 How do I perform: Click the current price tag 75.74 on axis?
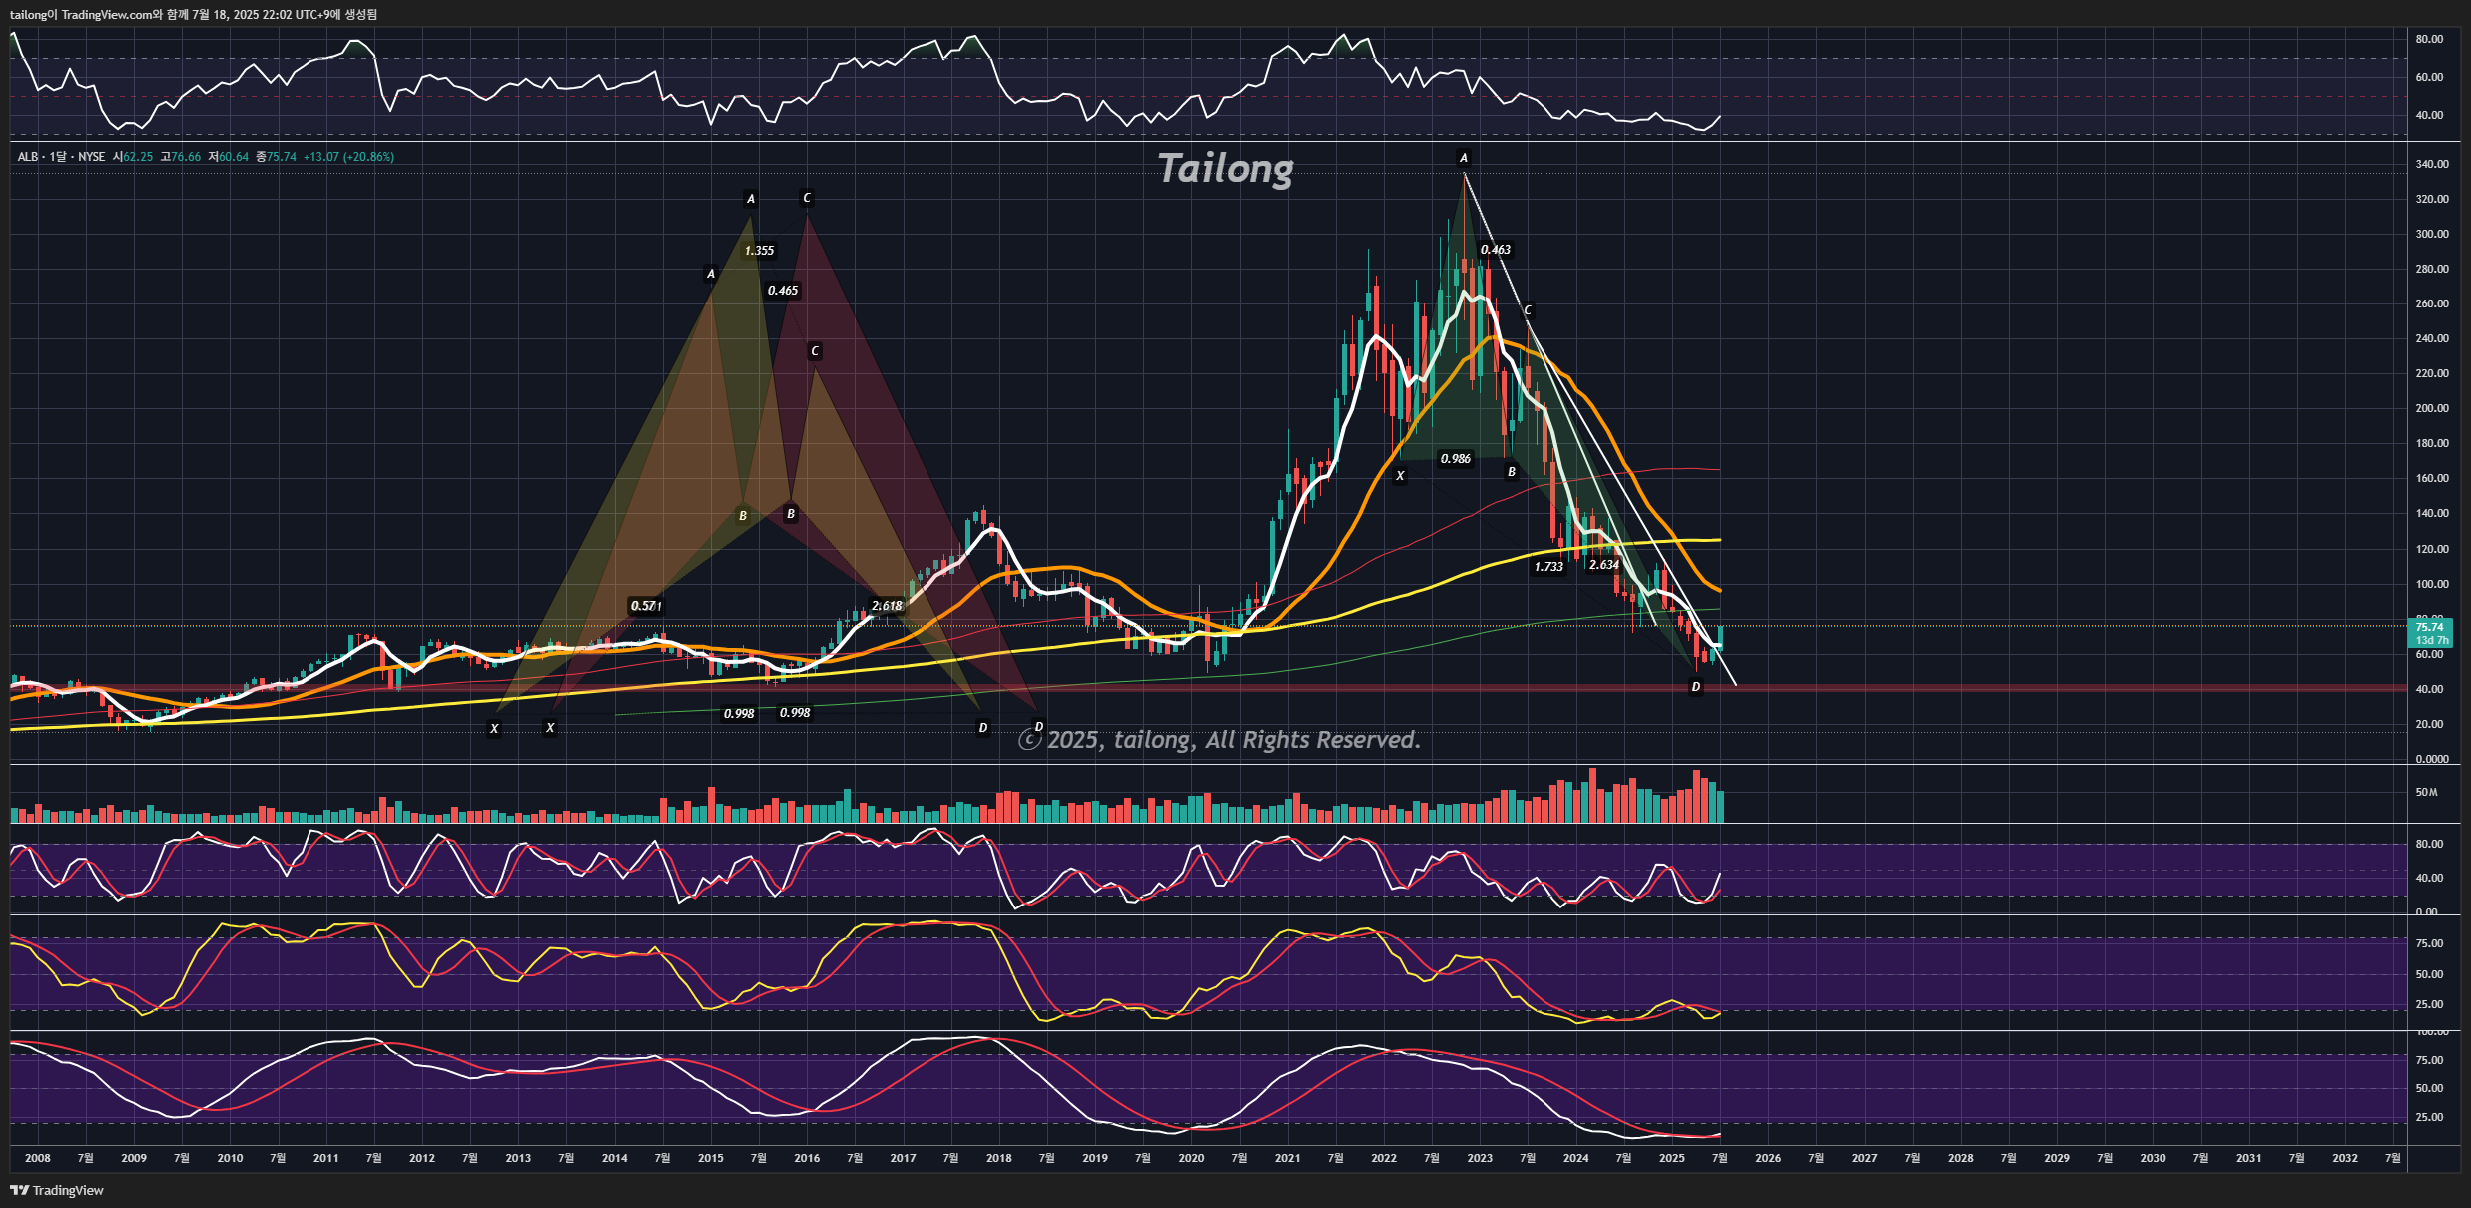coord(2429,628)
